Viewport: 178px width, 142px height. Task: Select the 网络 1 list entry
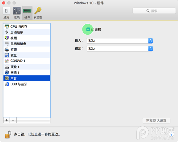[x=27, y=72]
